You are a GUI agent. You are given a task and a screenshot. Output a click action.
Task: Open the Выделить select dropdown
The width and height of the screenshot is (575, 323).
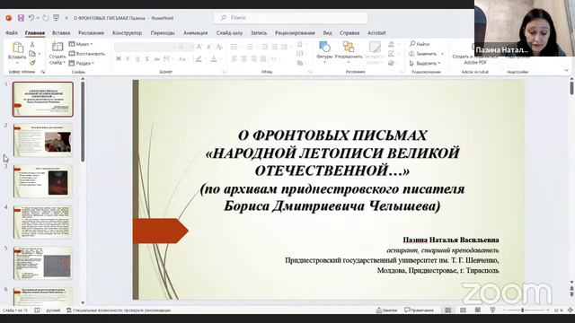pos(425,64)
